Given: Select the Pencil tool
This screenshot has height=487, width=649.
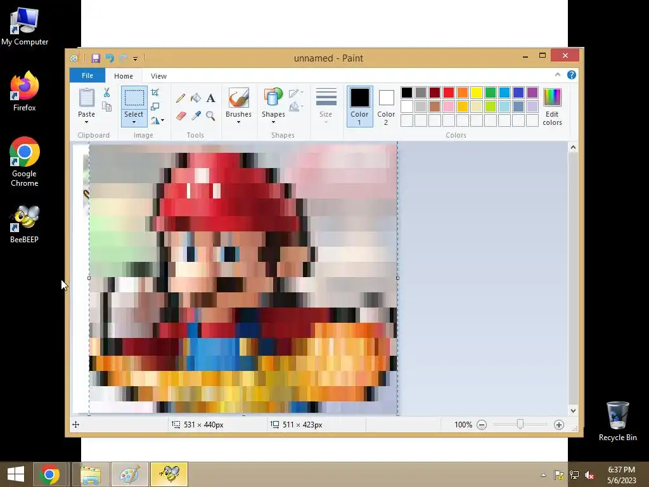Looking at the screenshot, I should coord(181,98).
